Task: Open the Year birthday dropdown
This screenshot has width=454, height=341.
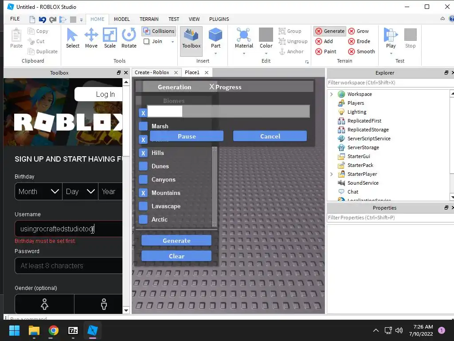Action: pos(110,191)
